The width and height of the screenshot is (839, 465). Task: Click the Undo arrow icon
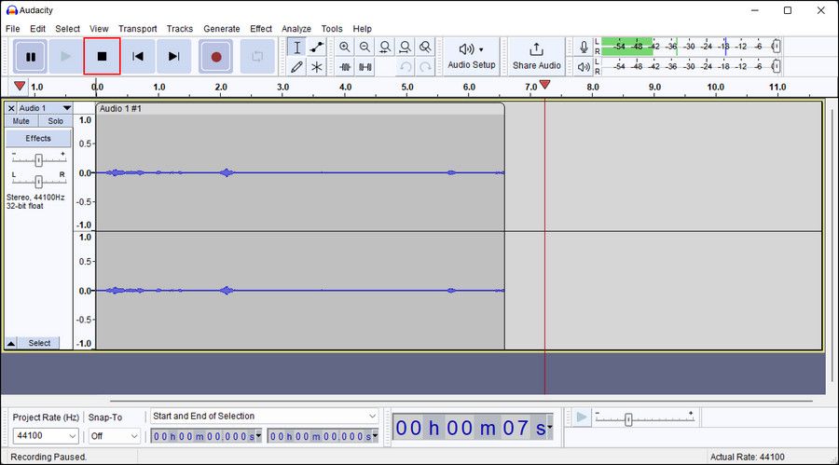tap(406, 67)
